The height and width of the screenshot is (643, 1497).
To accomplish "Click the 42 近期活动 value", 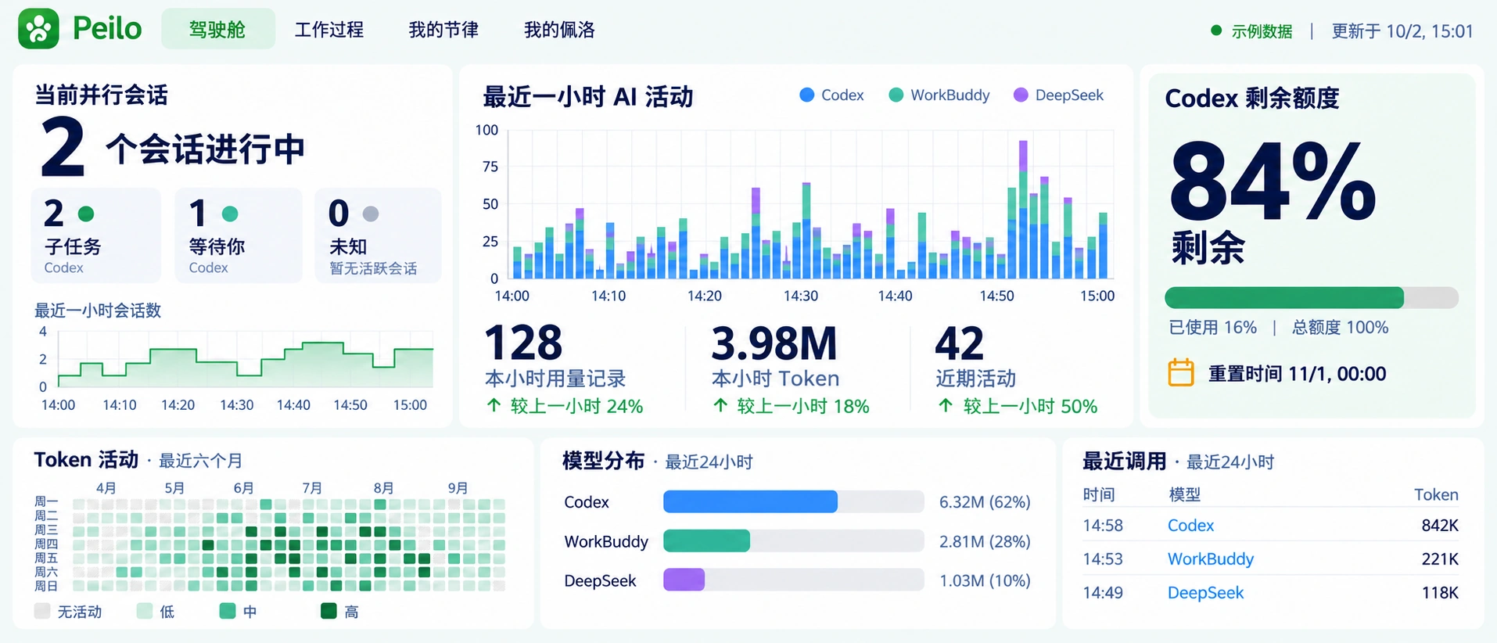I will click(x=960, y=343).
